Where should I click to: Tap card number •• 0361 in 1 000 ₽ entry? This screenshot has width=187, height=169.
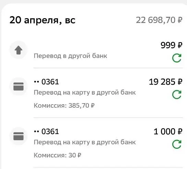pyautogui.click(x=46, y=131)
